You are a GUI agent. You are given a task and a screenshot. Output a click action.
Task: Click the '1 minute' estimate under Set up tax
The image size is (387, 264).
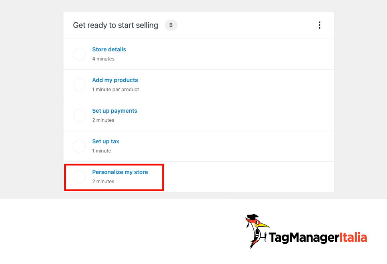pyautogui.click(x=102, y=151)
